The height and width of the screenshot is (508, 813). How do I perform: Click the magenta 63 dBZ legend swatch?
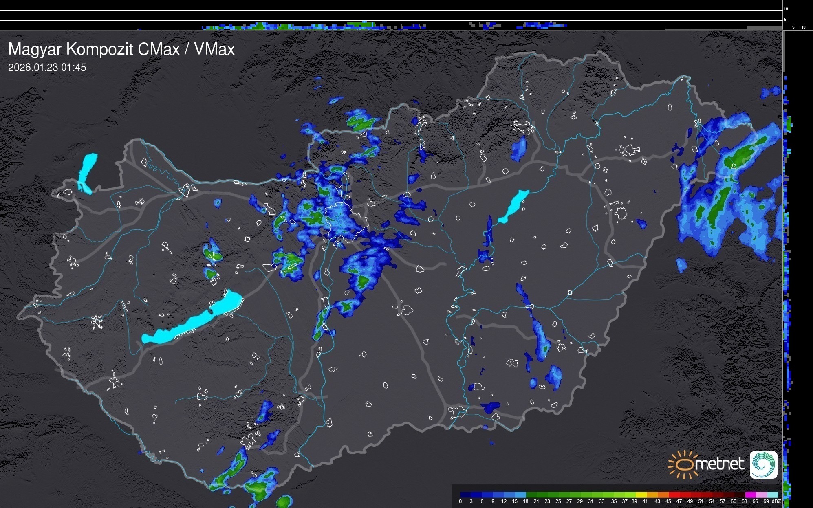pos(750,495)
